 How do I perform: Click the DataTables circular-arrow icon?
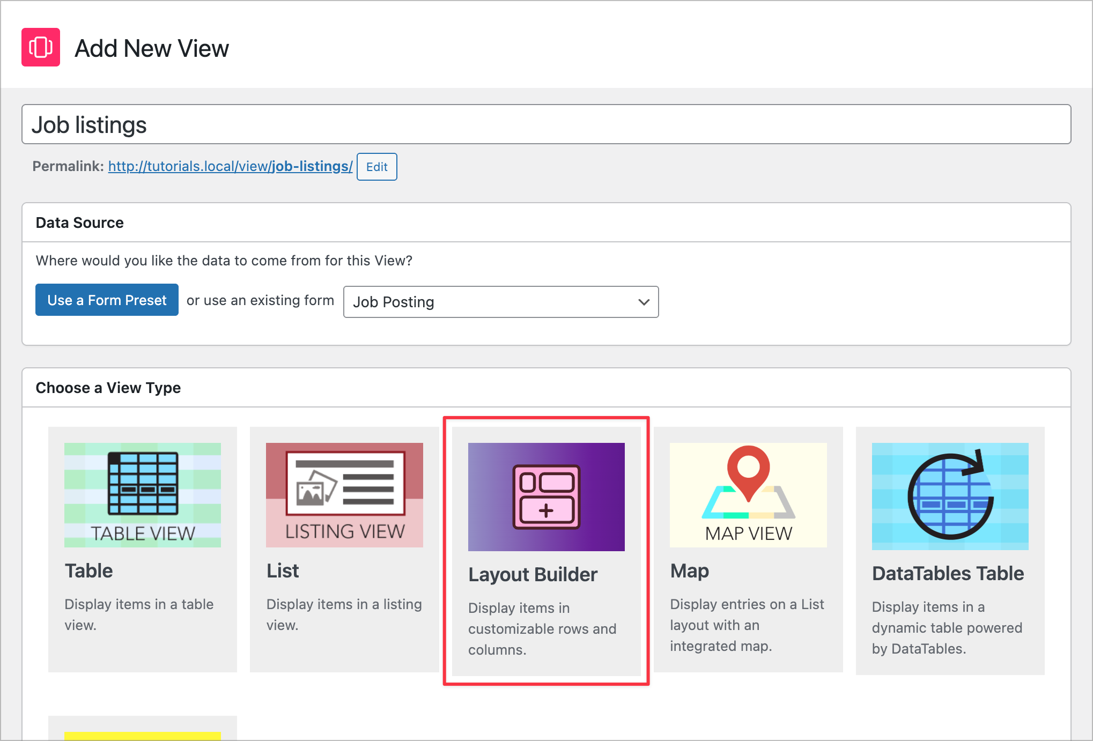[949, 496]
